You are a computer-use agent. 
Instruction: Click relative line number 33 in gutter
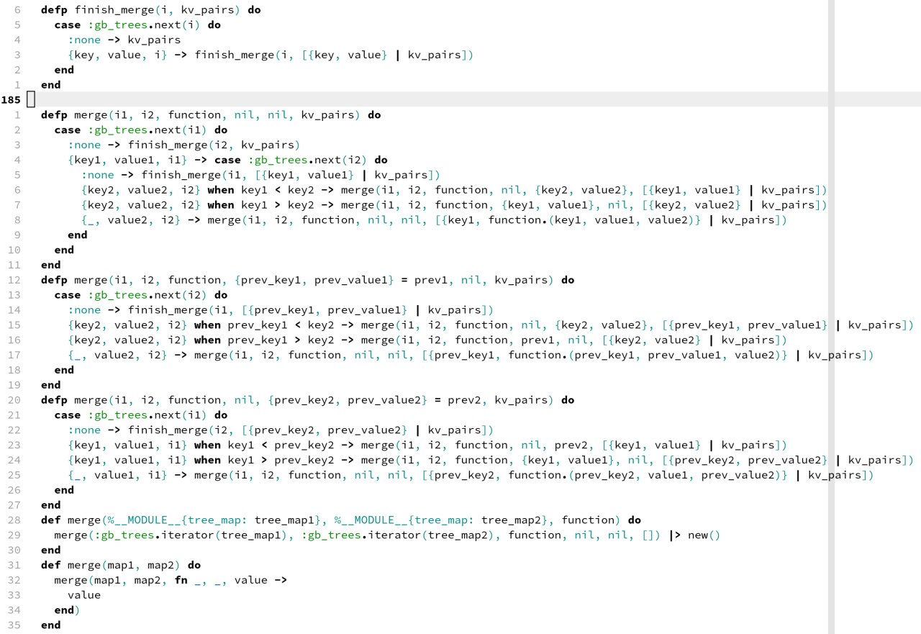15,595
